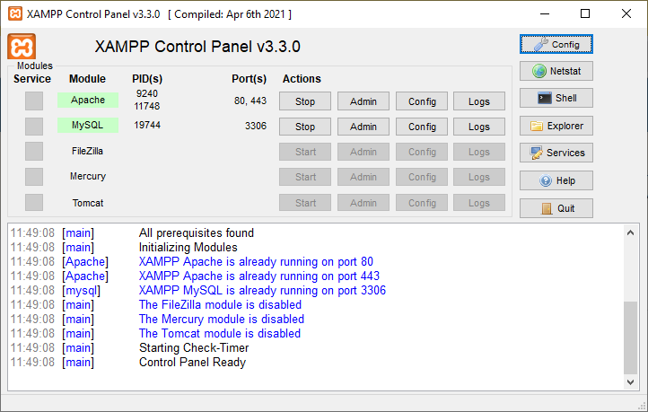The image size is (648, 412).
Task: Toggle the Apache service checkbox
Action: point(34,101)
